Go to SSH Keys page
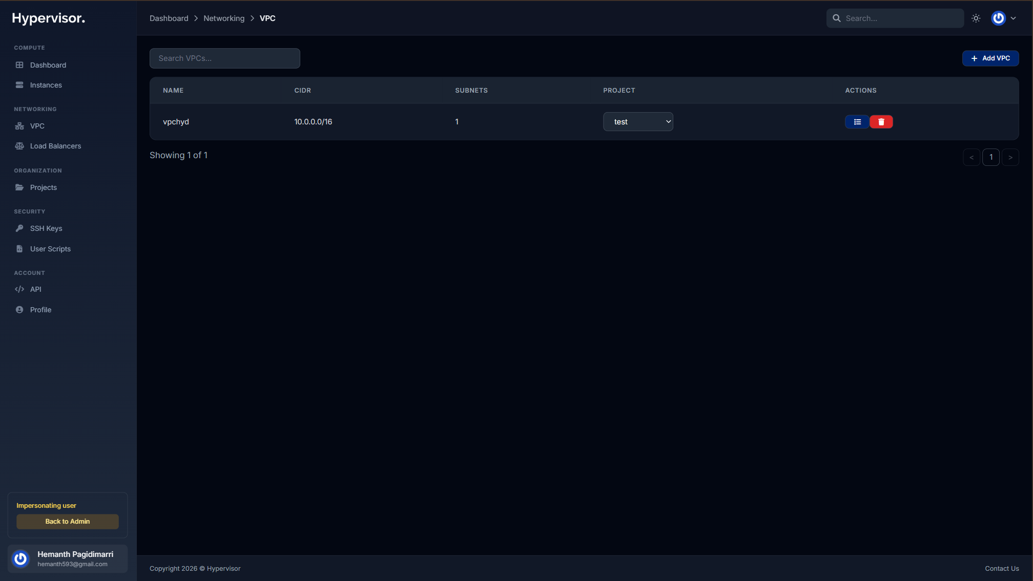Screen dimensions: 1033x581 tap(46, 228)
